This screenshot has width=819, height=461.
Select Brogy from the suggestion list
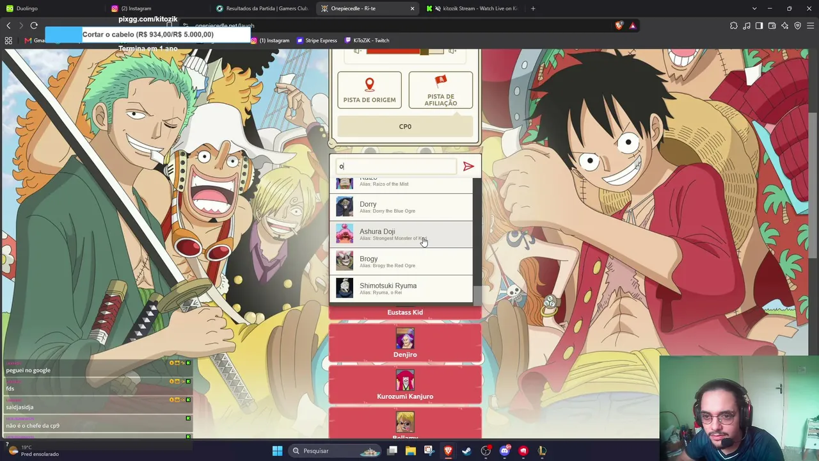pos(401,261)
